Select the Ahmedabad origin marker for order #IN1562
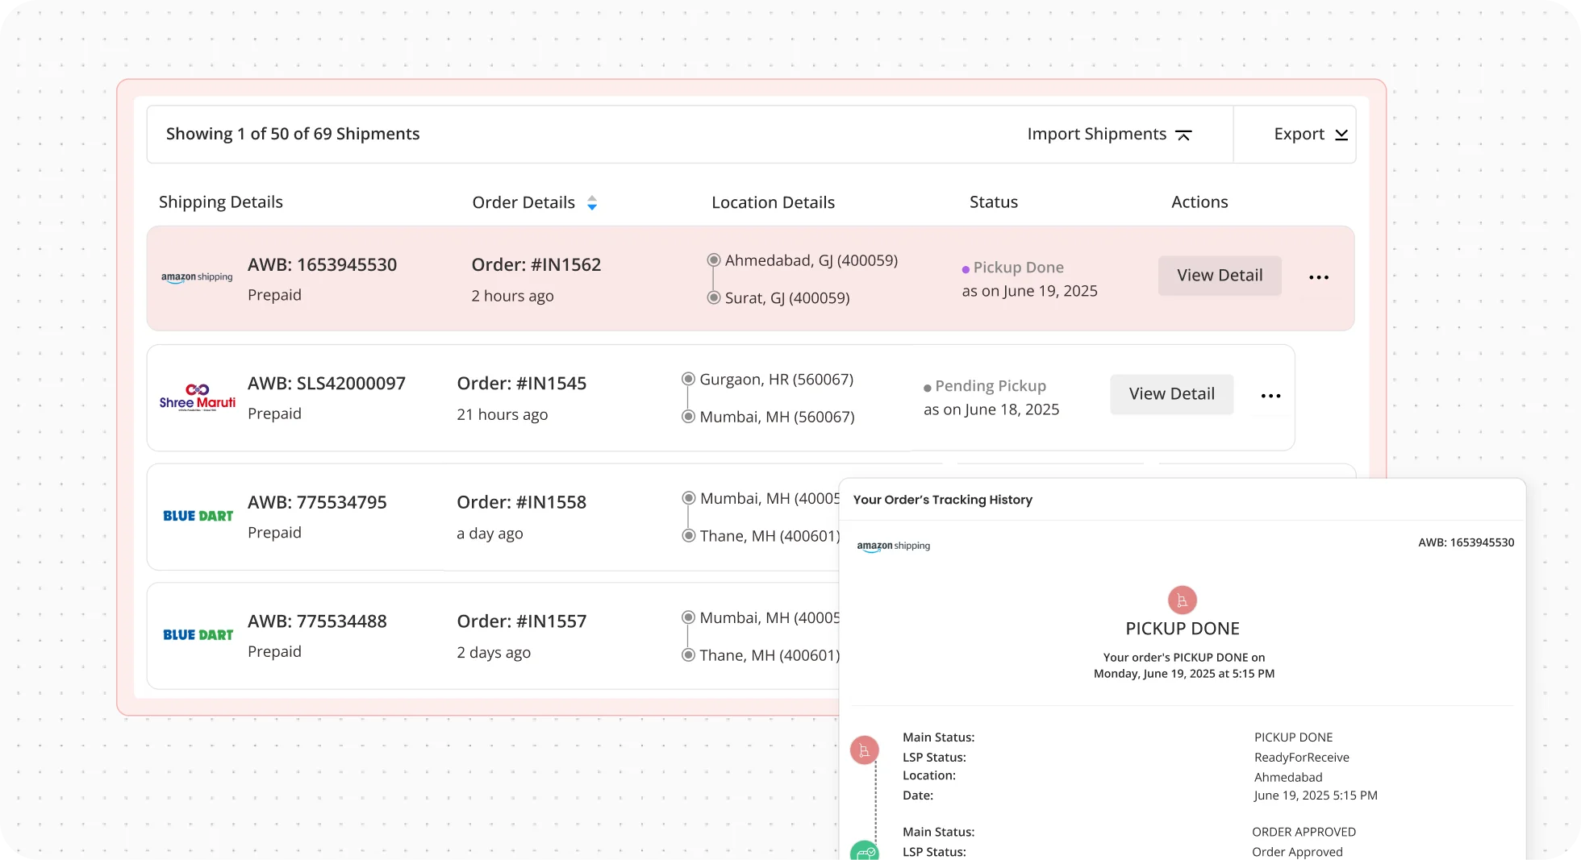Image resolution: width=1581 pixels, height=860 pixels. [x=713, y=260]
